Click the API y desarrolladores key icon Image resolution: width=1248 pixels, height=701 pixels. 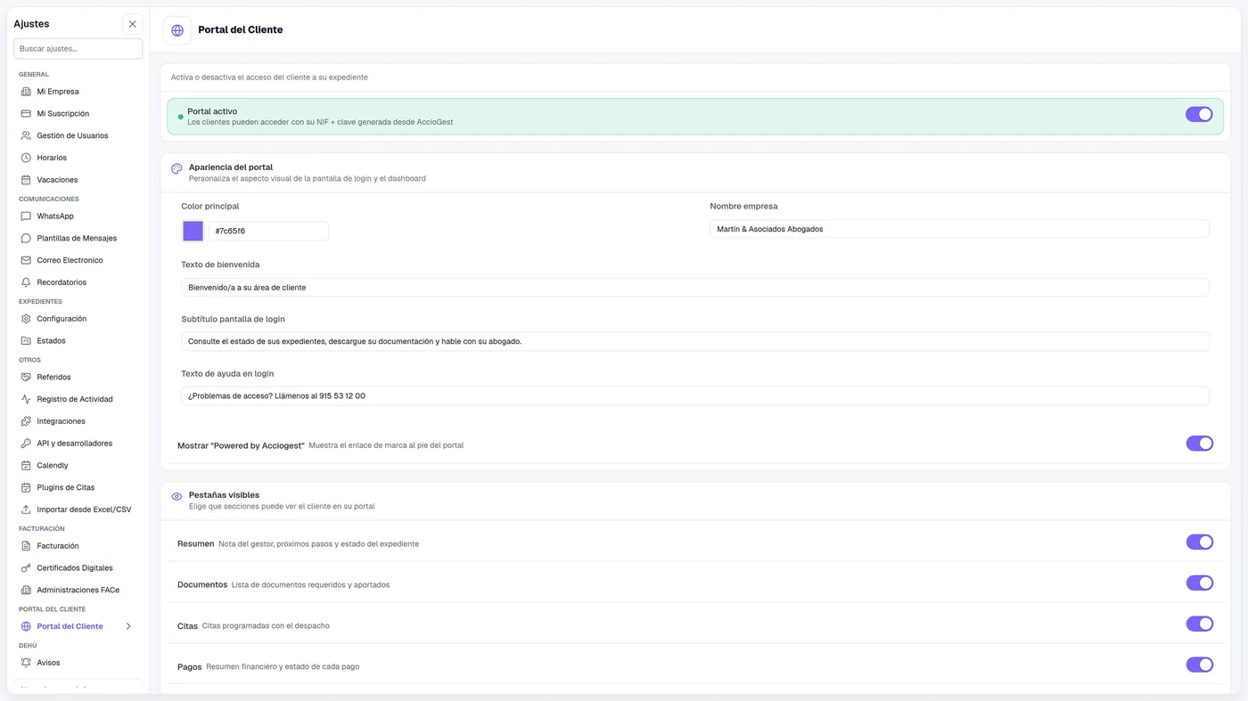(x=26, y=444)
